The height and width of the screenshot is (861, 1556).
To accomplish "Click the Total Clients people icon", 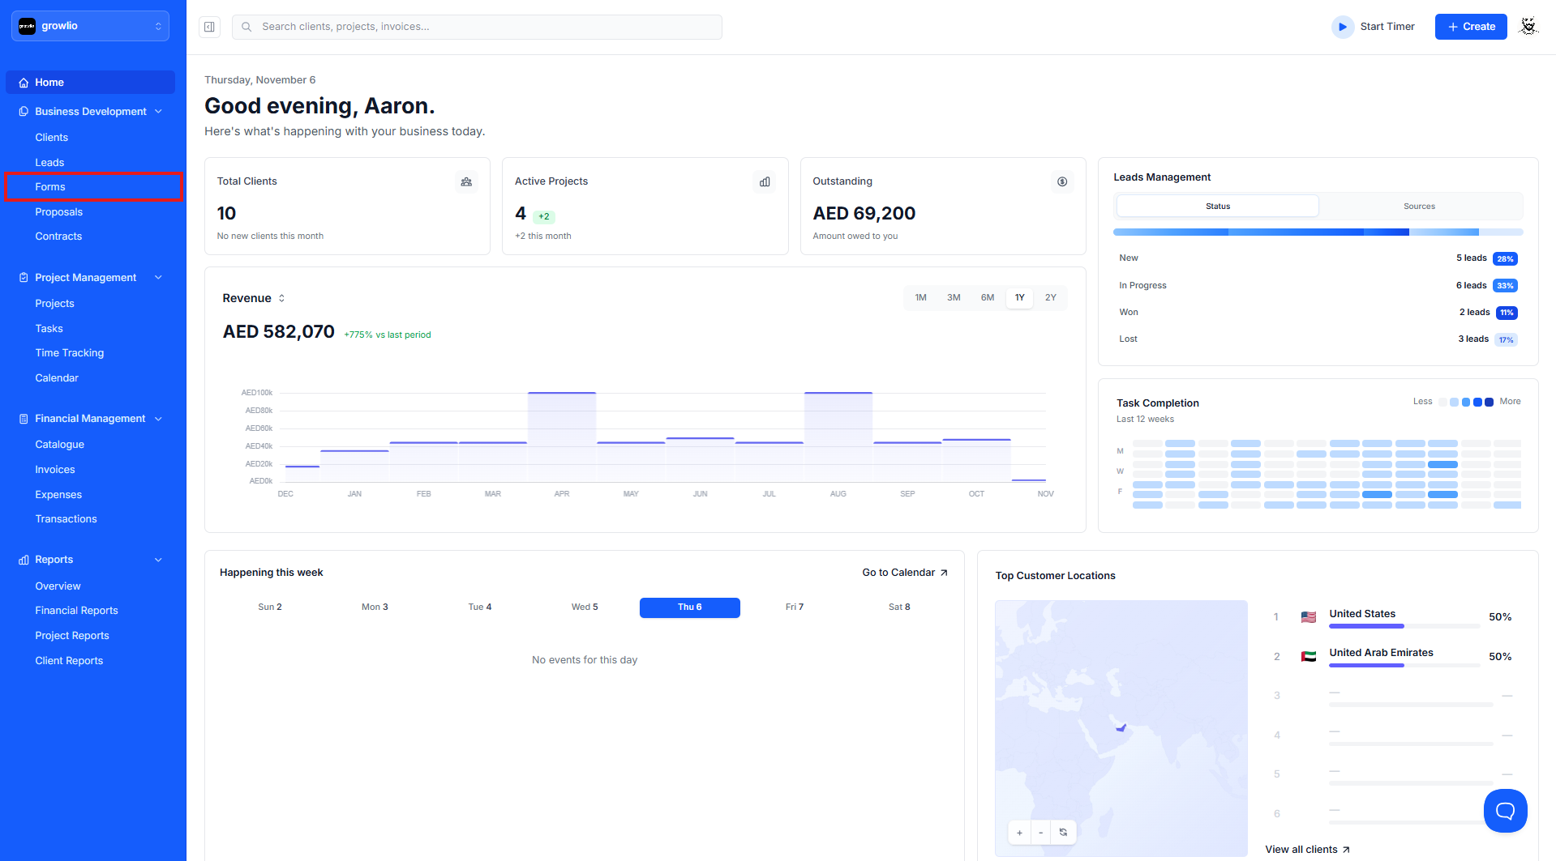I will pyautogui.click(x=466, y=181).
